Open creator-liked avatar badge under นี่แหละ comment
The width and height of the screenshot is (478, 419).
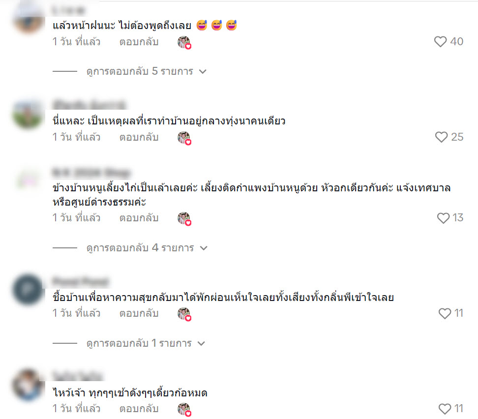(184, 138)
